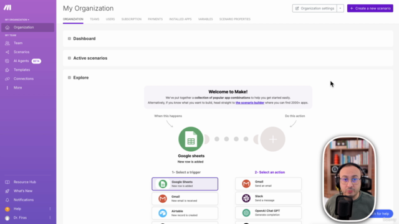Image resolution: width=399 pixels, height=224 pixels.
Task: Click the large Google Sheets trigger icon
Action: point(191,139)
